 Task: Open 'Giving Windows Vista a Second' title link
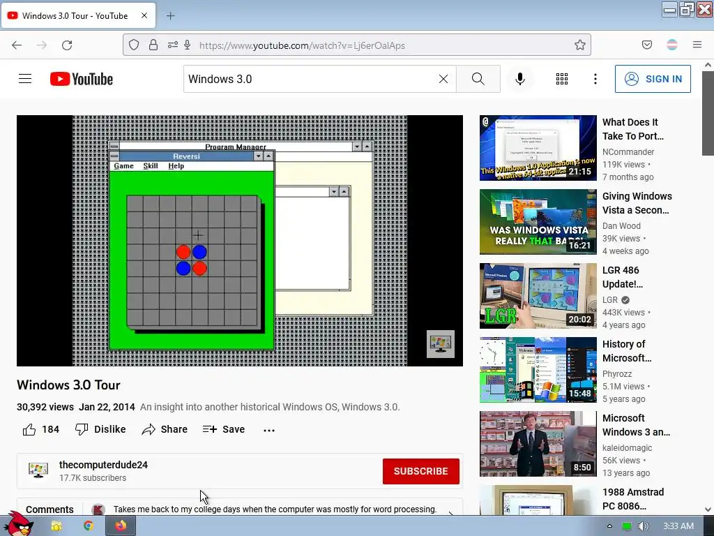pos(637,203)
